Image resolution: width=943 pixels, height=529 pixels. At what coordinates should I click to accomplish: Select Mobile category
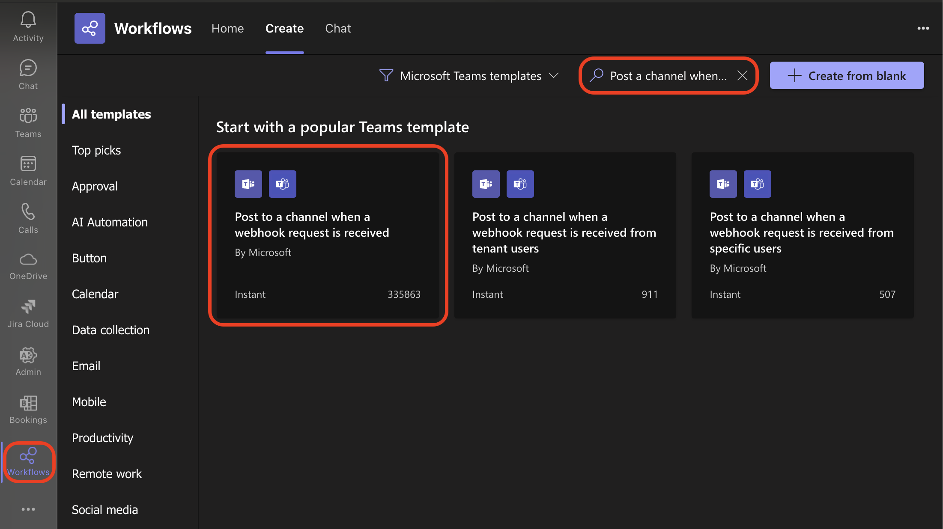[x=89, y=402]
